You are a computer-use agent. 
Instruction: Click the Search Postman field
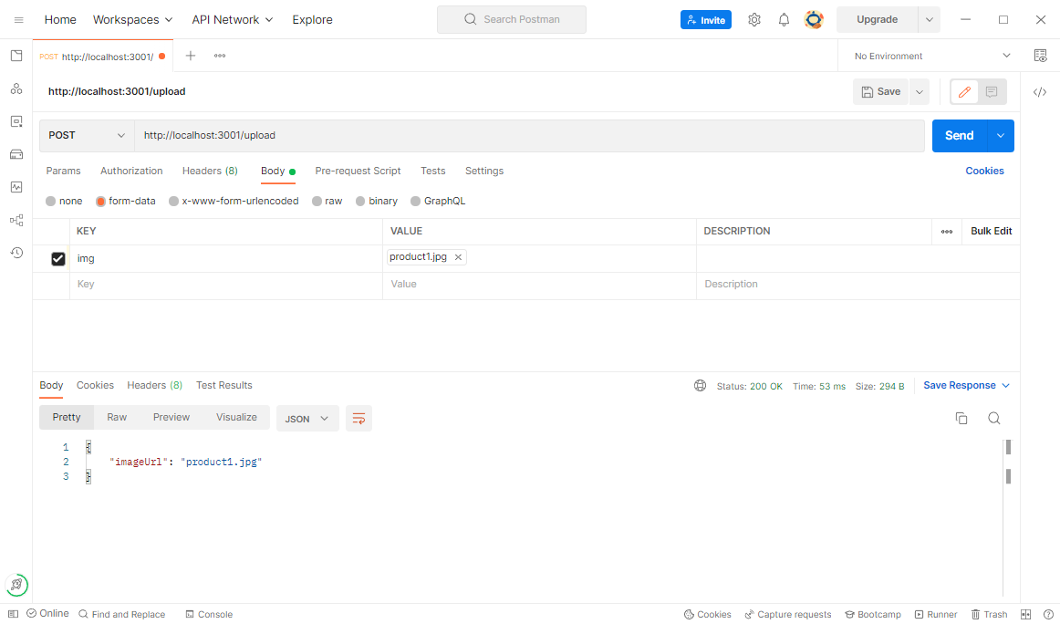click(512, 19)
